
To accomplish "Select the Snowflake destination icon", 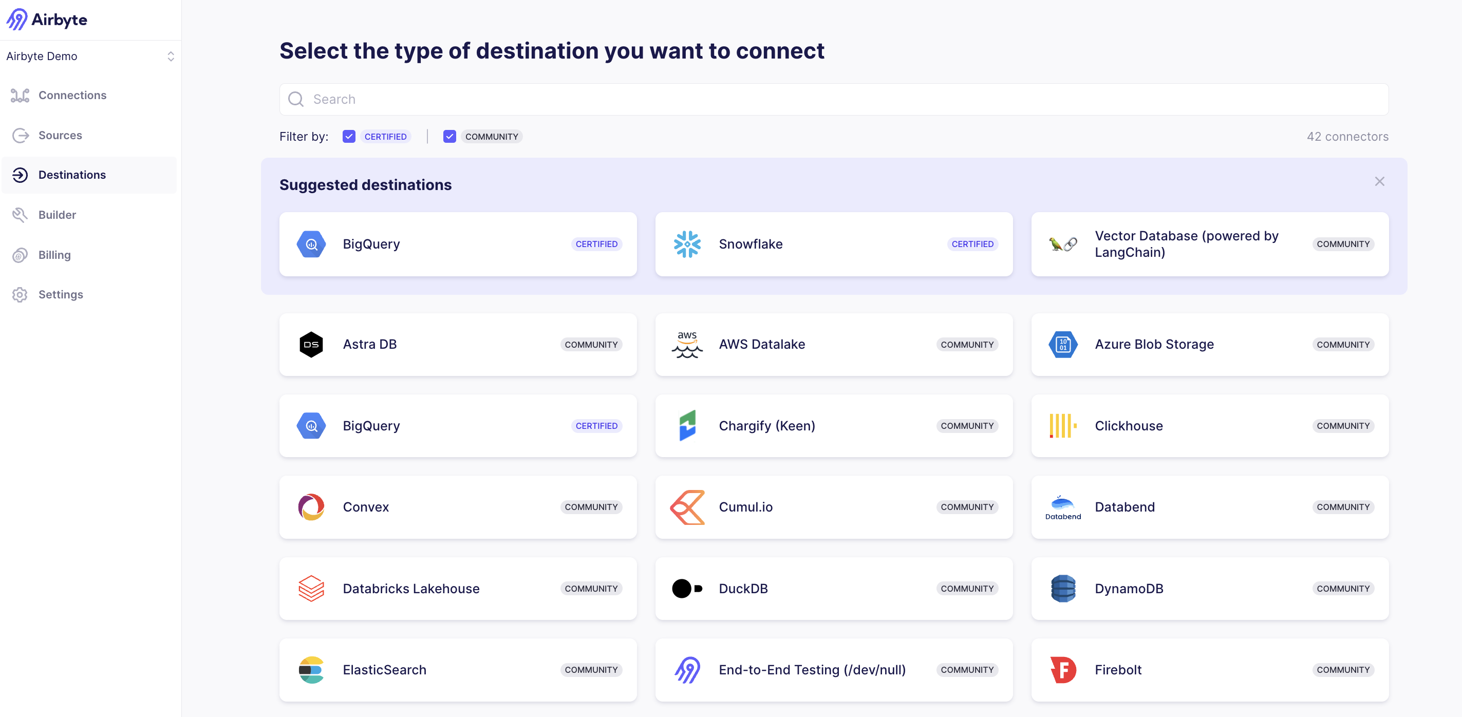I will (687, 244).
